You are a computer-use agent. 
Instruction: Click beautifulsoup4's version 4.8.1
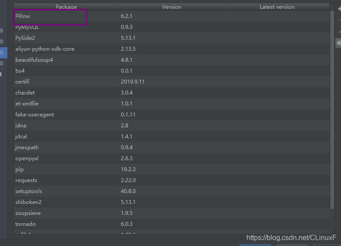[127, 60]
